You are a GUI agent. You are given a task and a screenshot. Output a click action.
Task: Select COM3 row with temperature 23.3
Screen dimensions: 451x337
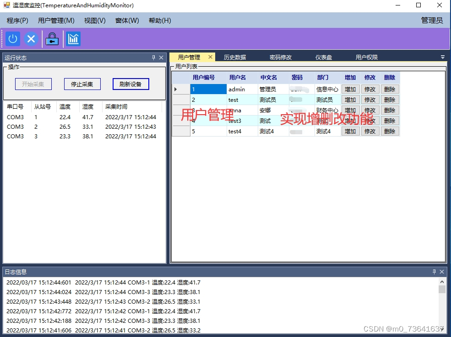click(x=83, y=136)
